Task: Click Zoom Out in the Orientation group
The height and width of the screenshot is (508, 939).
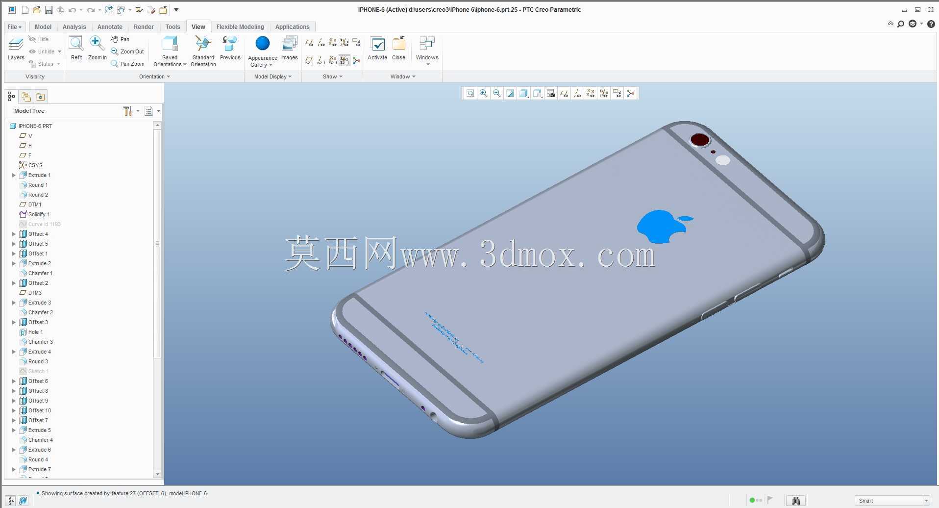Action: pyautogui.click(x=127, y=51)
